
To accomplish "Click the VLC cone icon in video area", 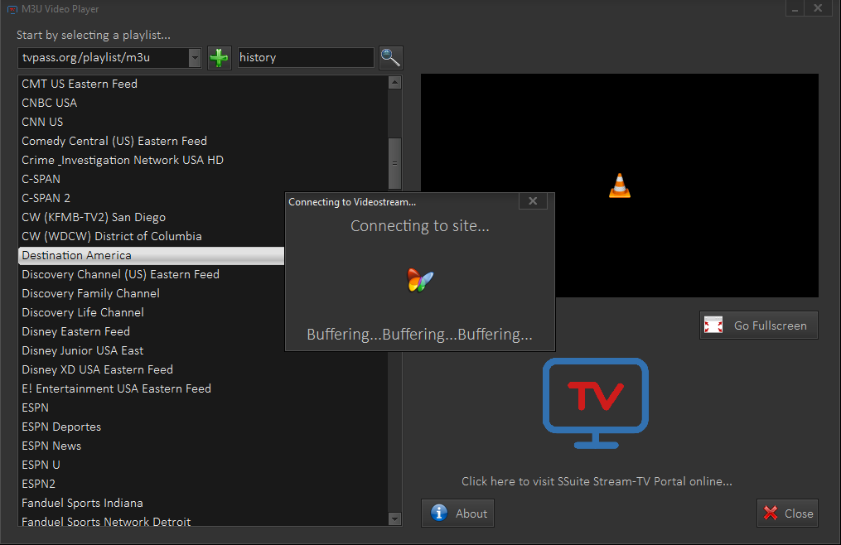I will point(619,186).
